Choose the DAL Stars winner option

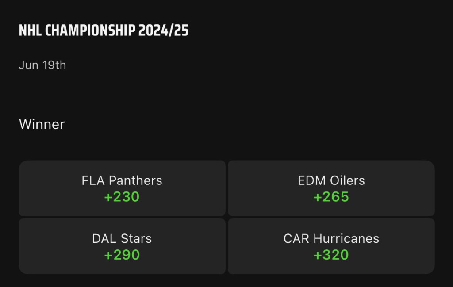[122, 246]
